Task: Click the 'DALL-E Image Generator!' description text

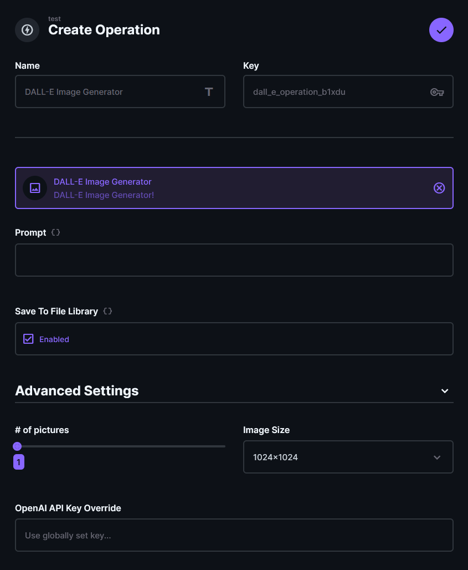Action: [x=104, y=195]
